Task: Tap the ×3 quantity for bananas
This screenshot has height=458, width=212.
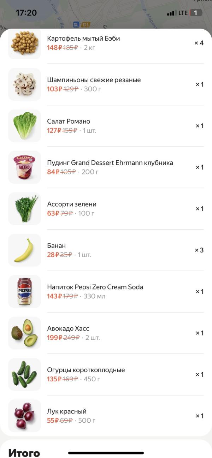Action: click(199, 250)
